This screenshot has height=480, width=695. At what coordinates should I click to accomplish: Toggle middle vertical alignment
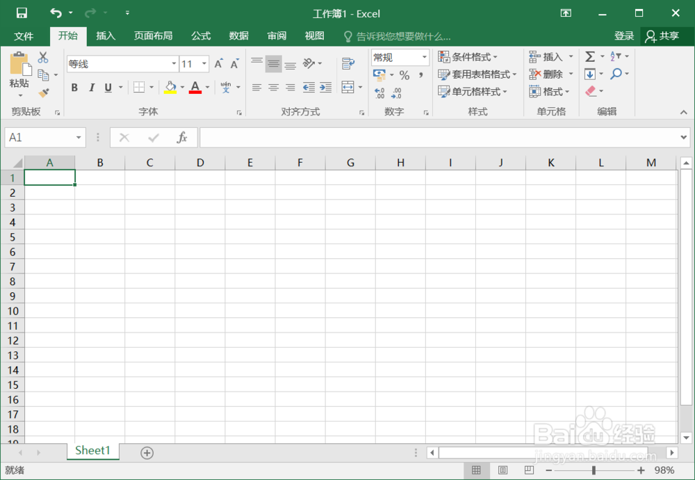point(273,64)
